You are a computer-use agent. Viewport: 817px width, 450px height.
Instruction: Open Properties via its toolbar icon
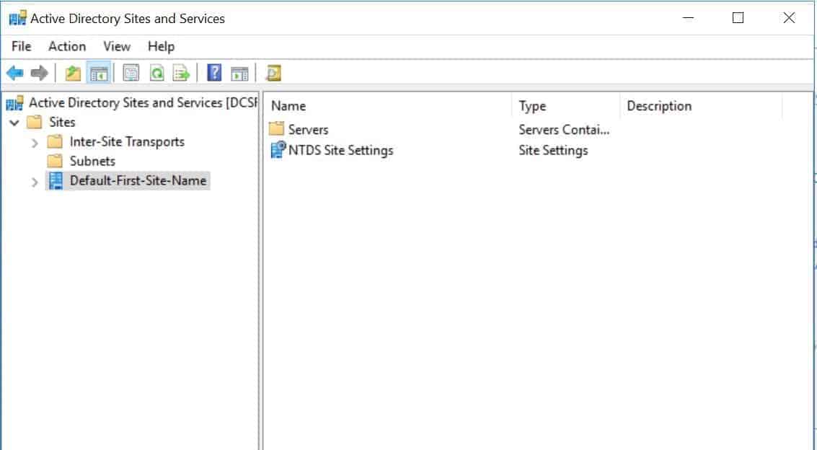pyautogui.click(x=131, y=72)
